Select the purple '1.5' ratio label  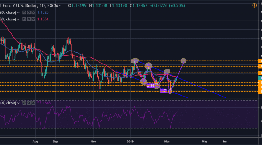tap(163, 90)
